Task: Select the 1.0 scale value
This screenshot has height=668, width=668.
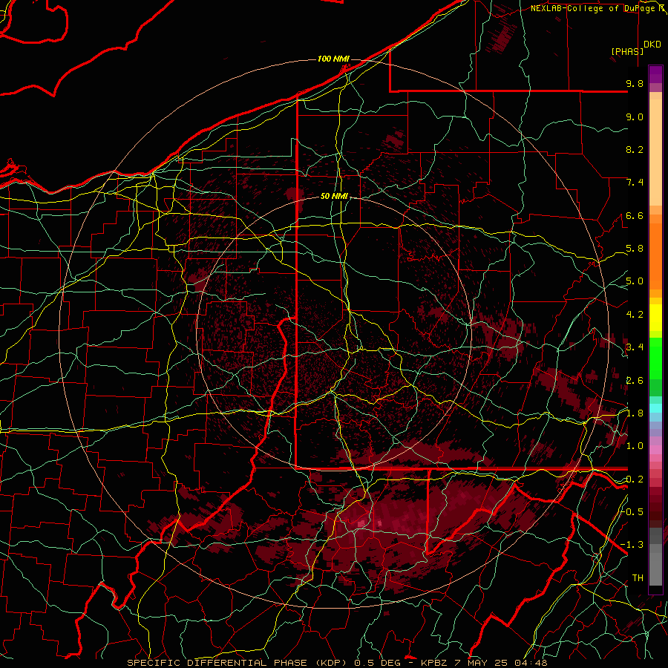Action: 635,446
